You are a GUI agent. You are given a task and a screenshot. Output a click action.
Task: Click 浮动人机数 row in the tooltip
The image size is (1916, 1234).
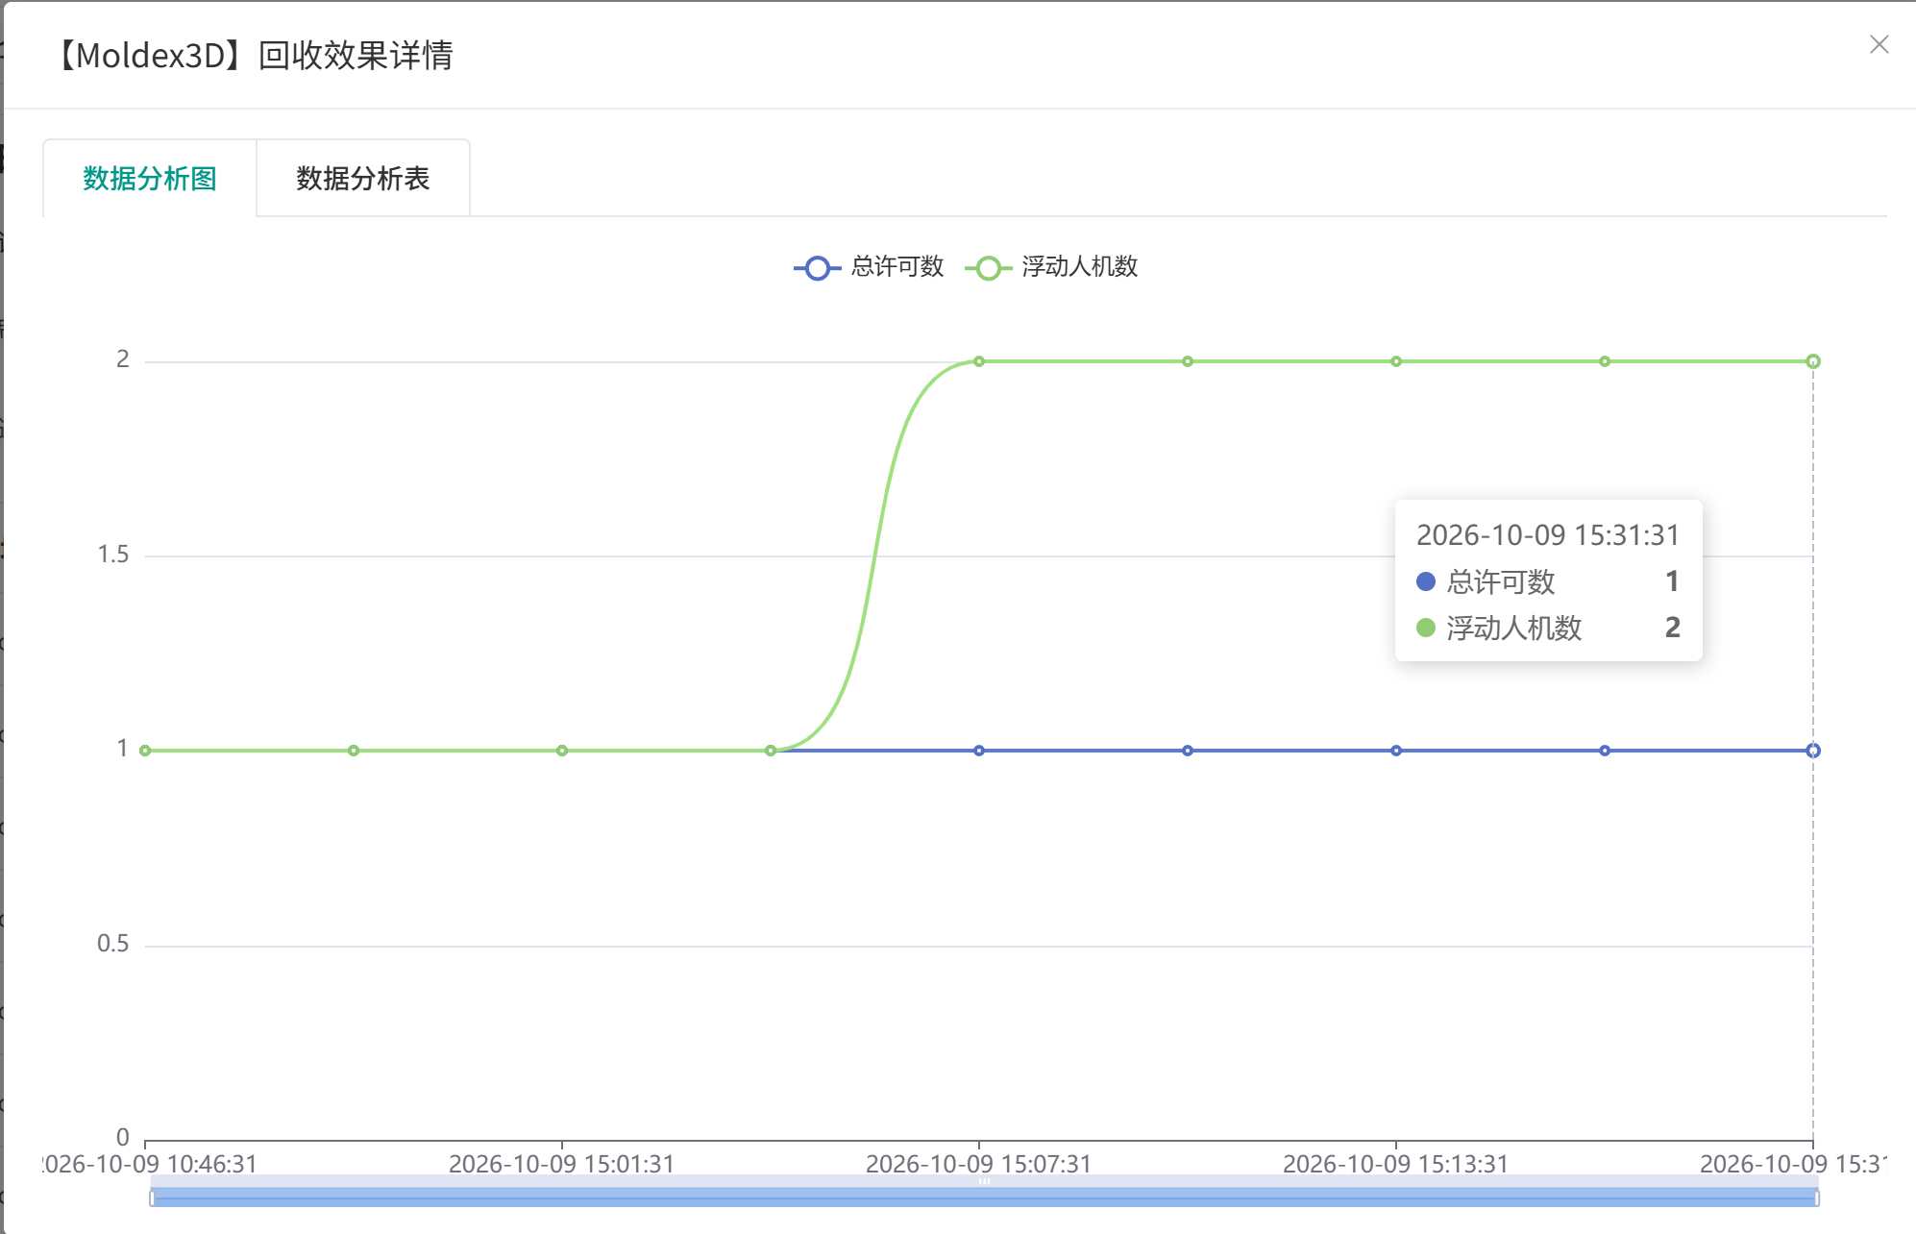pyautogui.click(x=1548, y=628)
